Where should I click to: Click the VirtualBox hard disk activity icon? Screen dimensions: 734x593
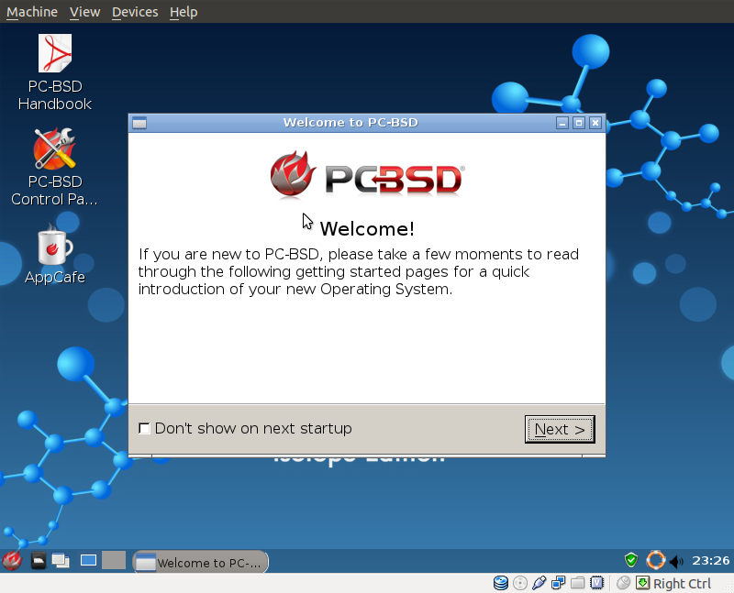pyautogui.click(x=501, y=583)
